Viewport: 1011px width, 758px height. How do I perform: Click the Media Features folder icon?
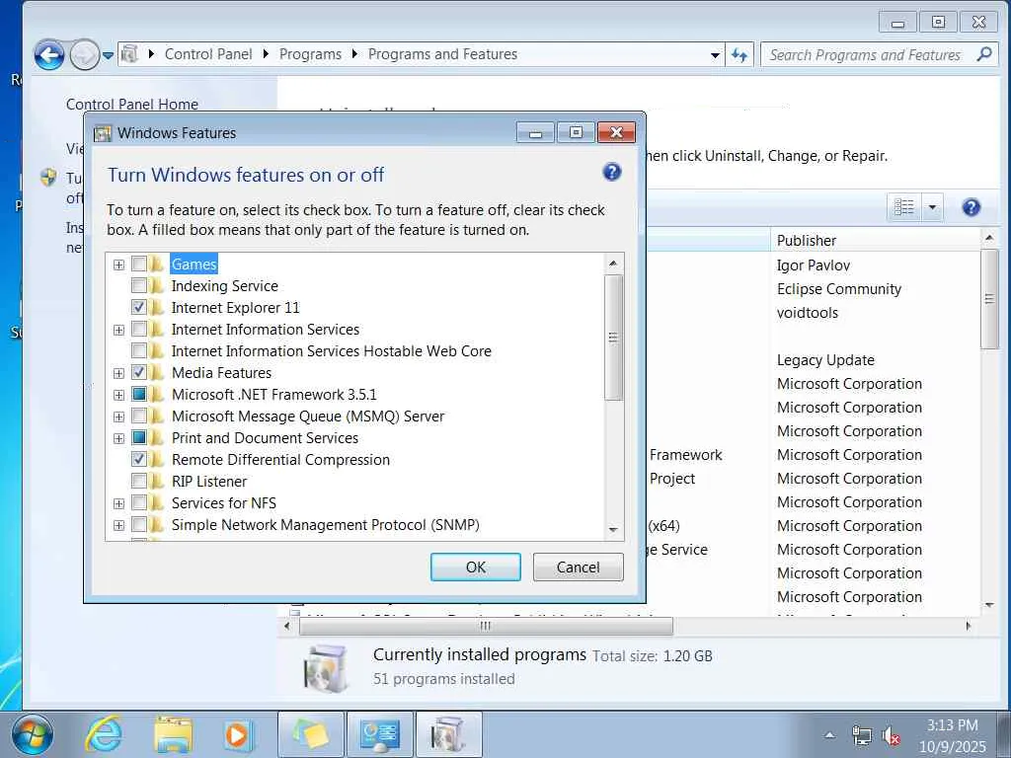pyautogui.click(x=157, y=372)
